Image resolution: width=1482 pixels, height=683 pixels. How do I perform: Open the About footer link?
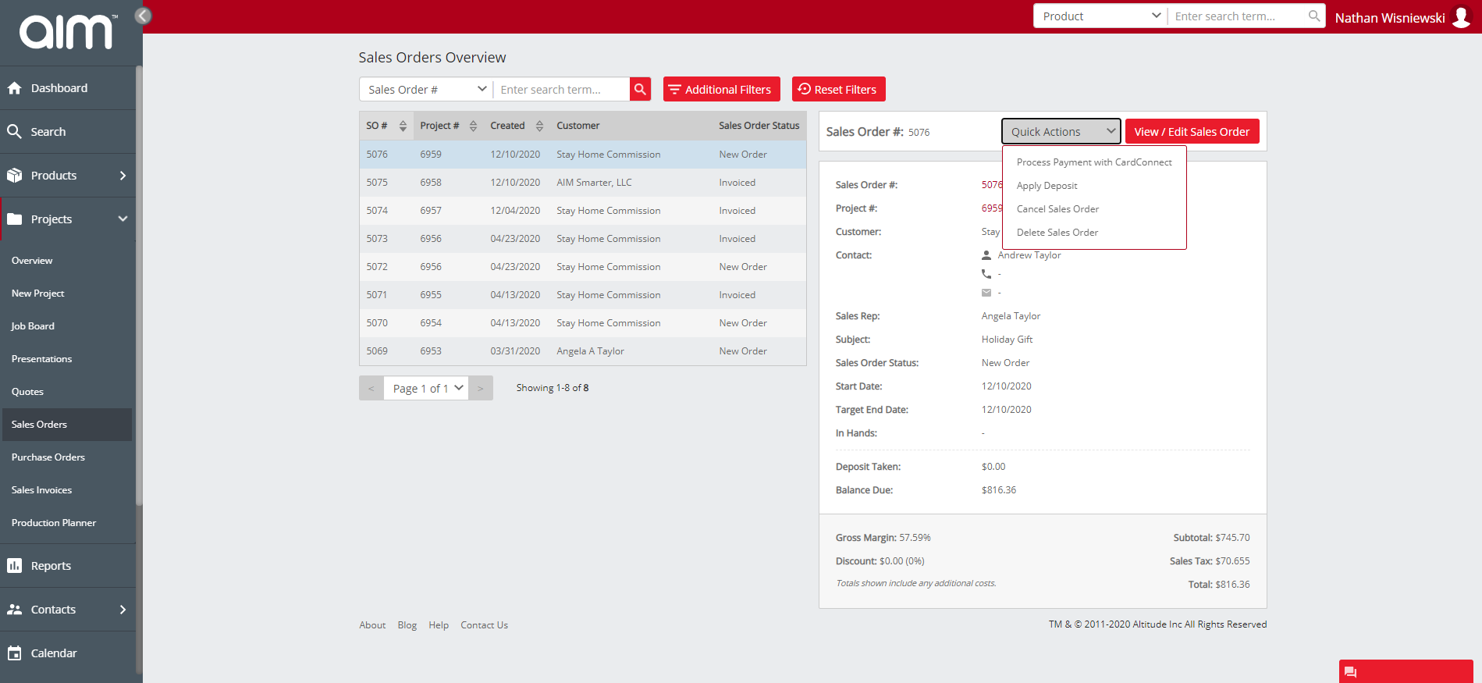click(372, 625)
